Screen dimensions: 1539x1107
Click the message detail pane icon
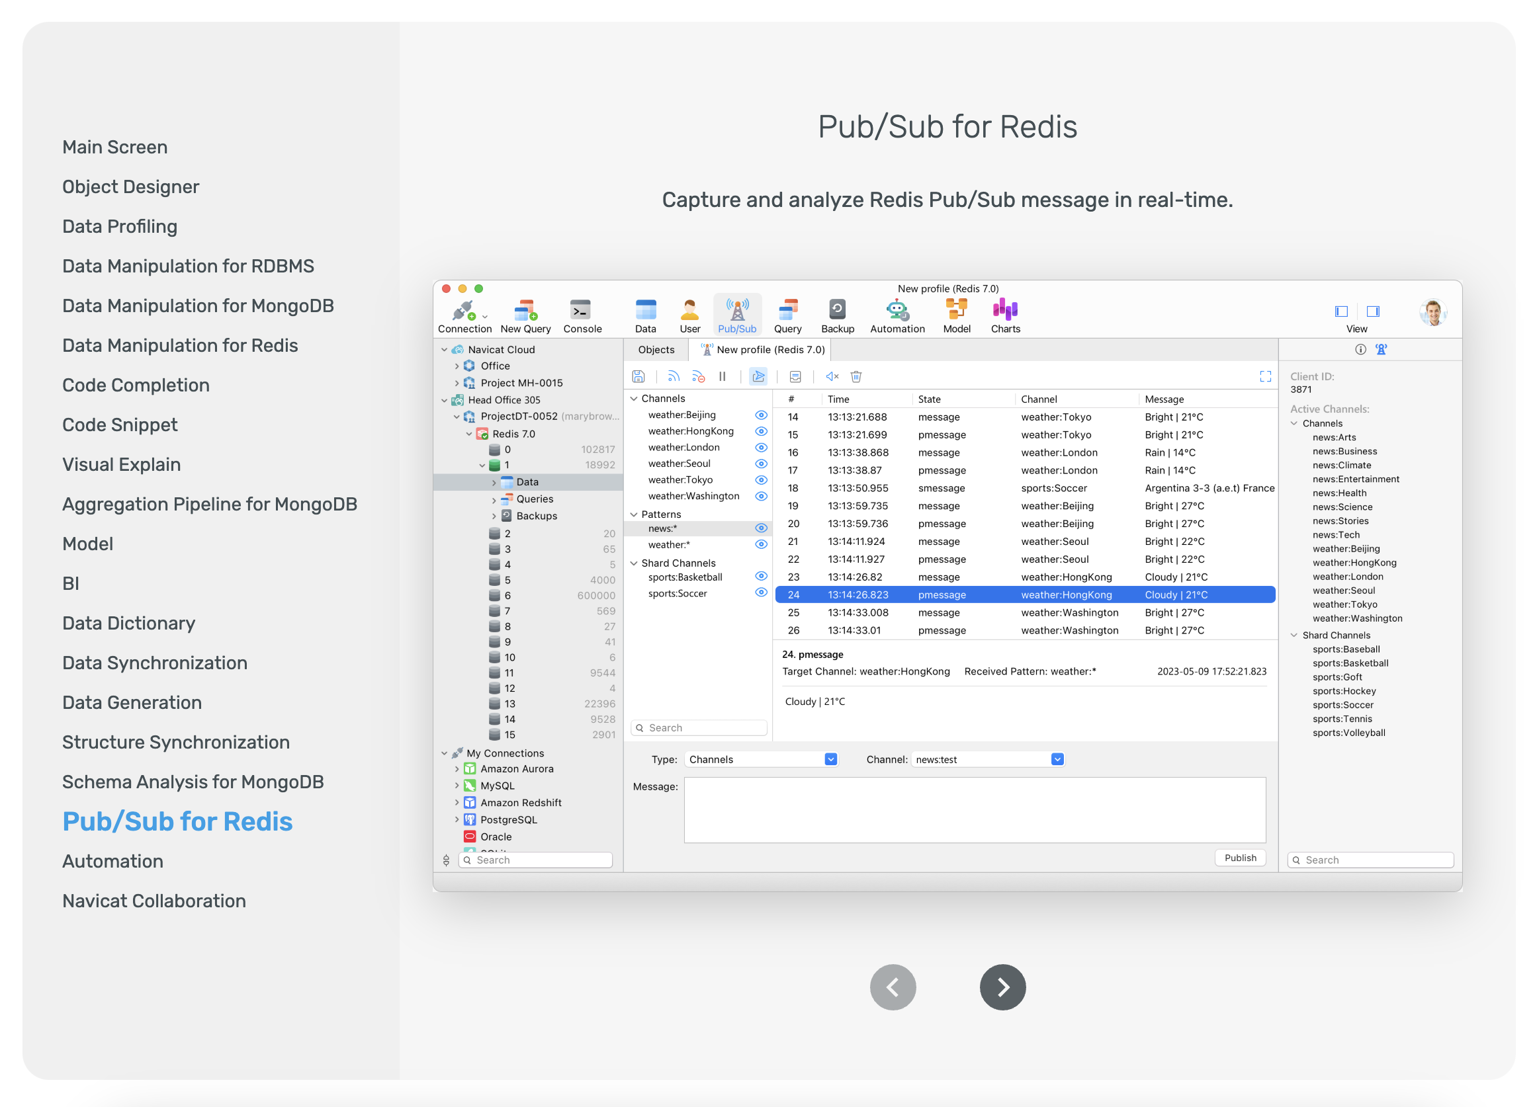point(795,376)
